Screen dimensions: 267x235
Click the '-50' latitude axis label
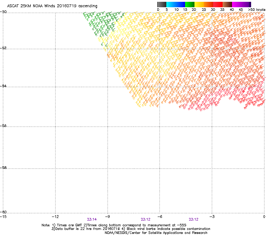[x=3, y=12]
